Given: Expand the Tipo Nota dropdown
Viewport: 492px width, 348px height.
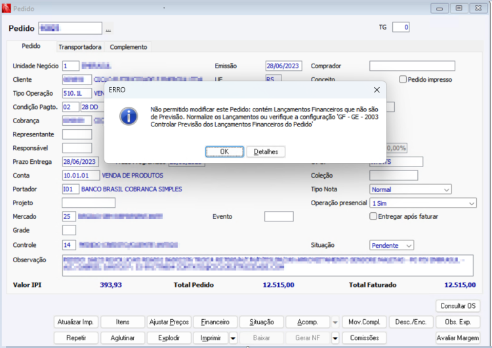Looking at the screenshot, I should point(411,189).
